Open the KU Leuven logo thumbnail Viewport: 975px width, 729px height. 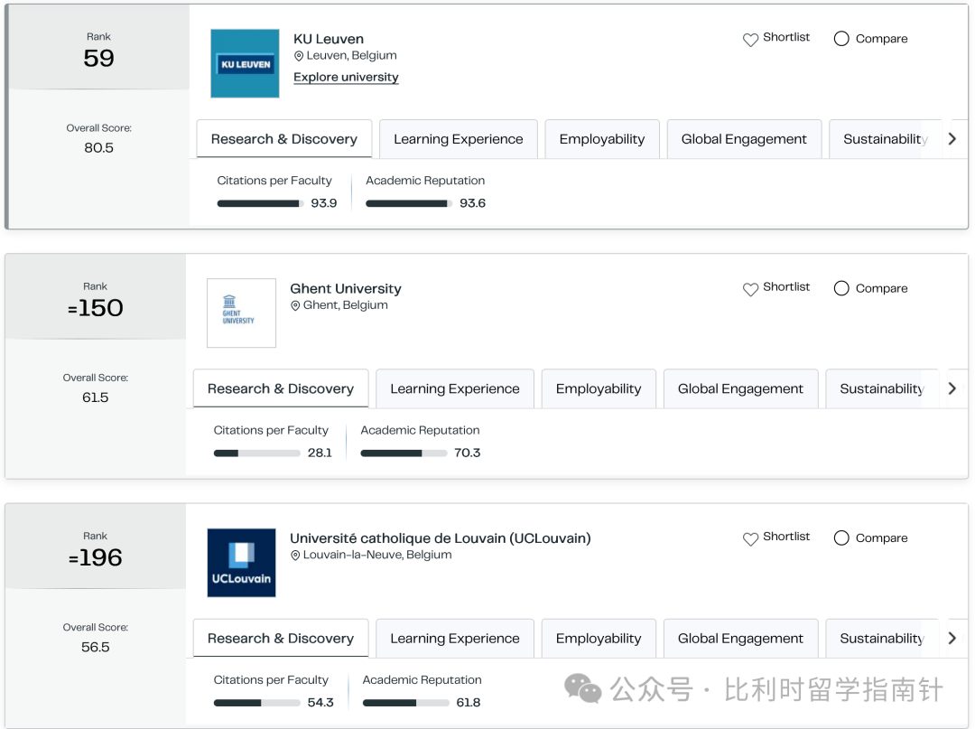pyautogui.click(x=245, y=63)
